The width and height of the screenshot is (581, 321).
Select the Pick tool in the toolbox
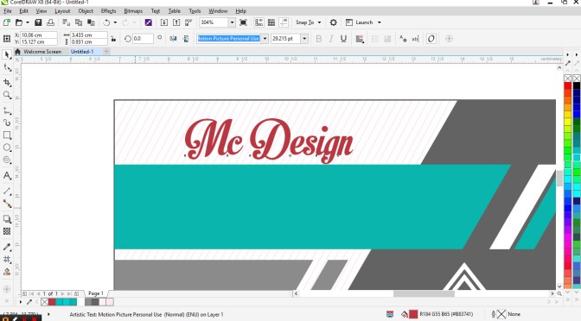[x=7, y=54]
